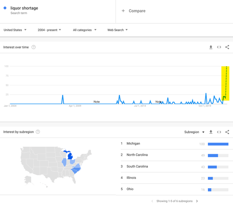
Task: Click the plus icon beside Compare
Action: tap(123, 11)
